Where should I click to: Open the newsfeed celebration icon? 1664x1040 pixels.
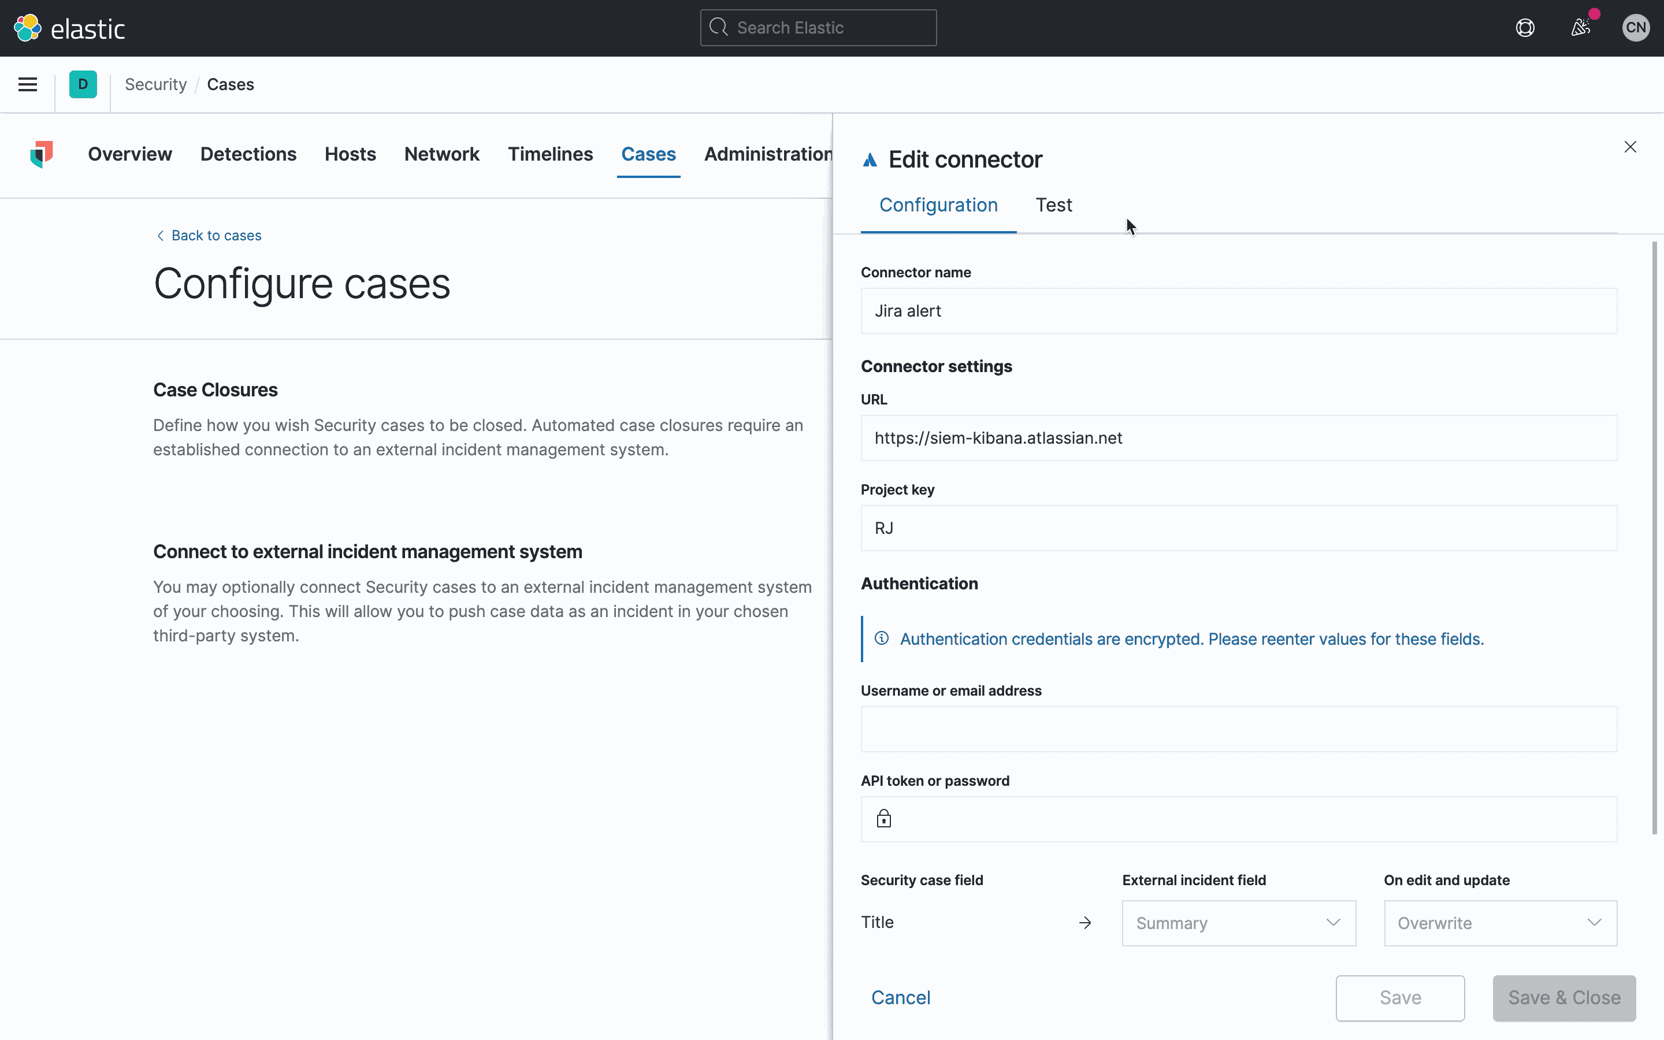click(x=1581, y=28)
